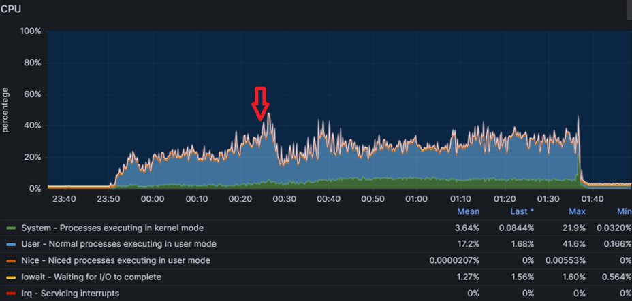Viewport: 632px width, 301px height.
Task: Click System mean value 3.64%
Action: [x=467, y=228]
